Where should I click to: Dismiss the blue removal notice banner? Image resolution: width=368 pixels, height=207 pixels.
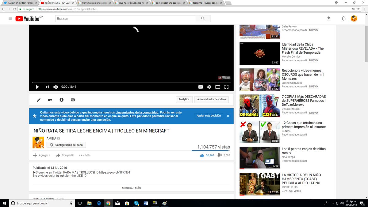tap(228, 116)
